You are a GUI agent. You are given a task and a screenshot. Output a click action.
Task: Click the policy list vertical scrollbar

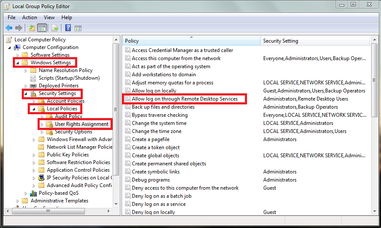(374, 128)
